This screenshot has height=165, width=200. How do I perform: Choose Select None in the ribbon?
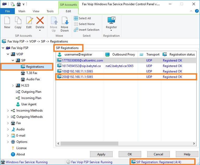pyautogui.click(x=84, y=24)
